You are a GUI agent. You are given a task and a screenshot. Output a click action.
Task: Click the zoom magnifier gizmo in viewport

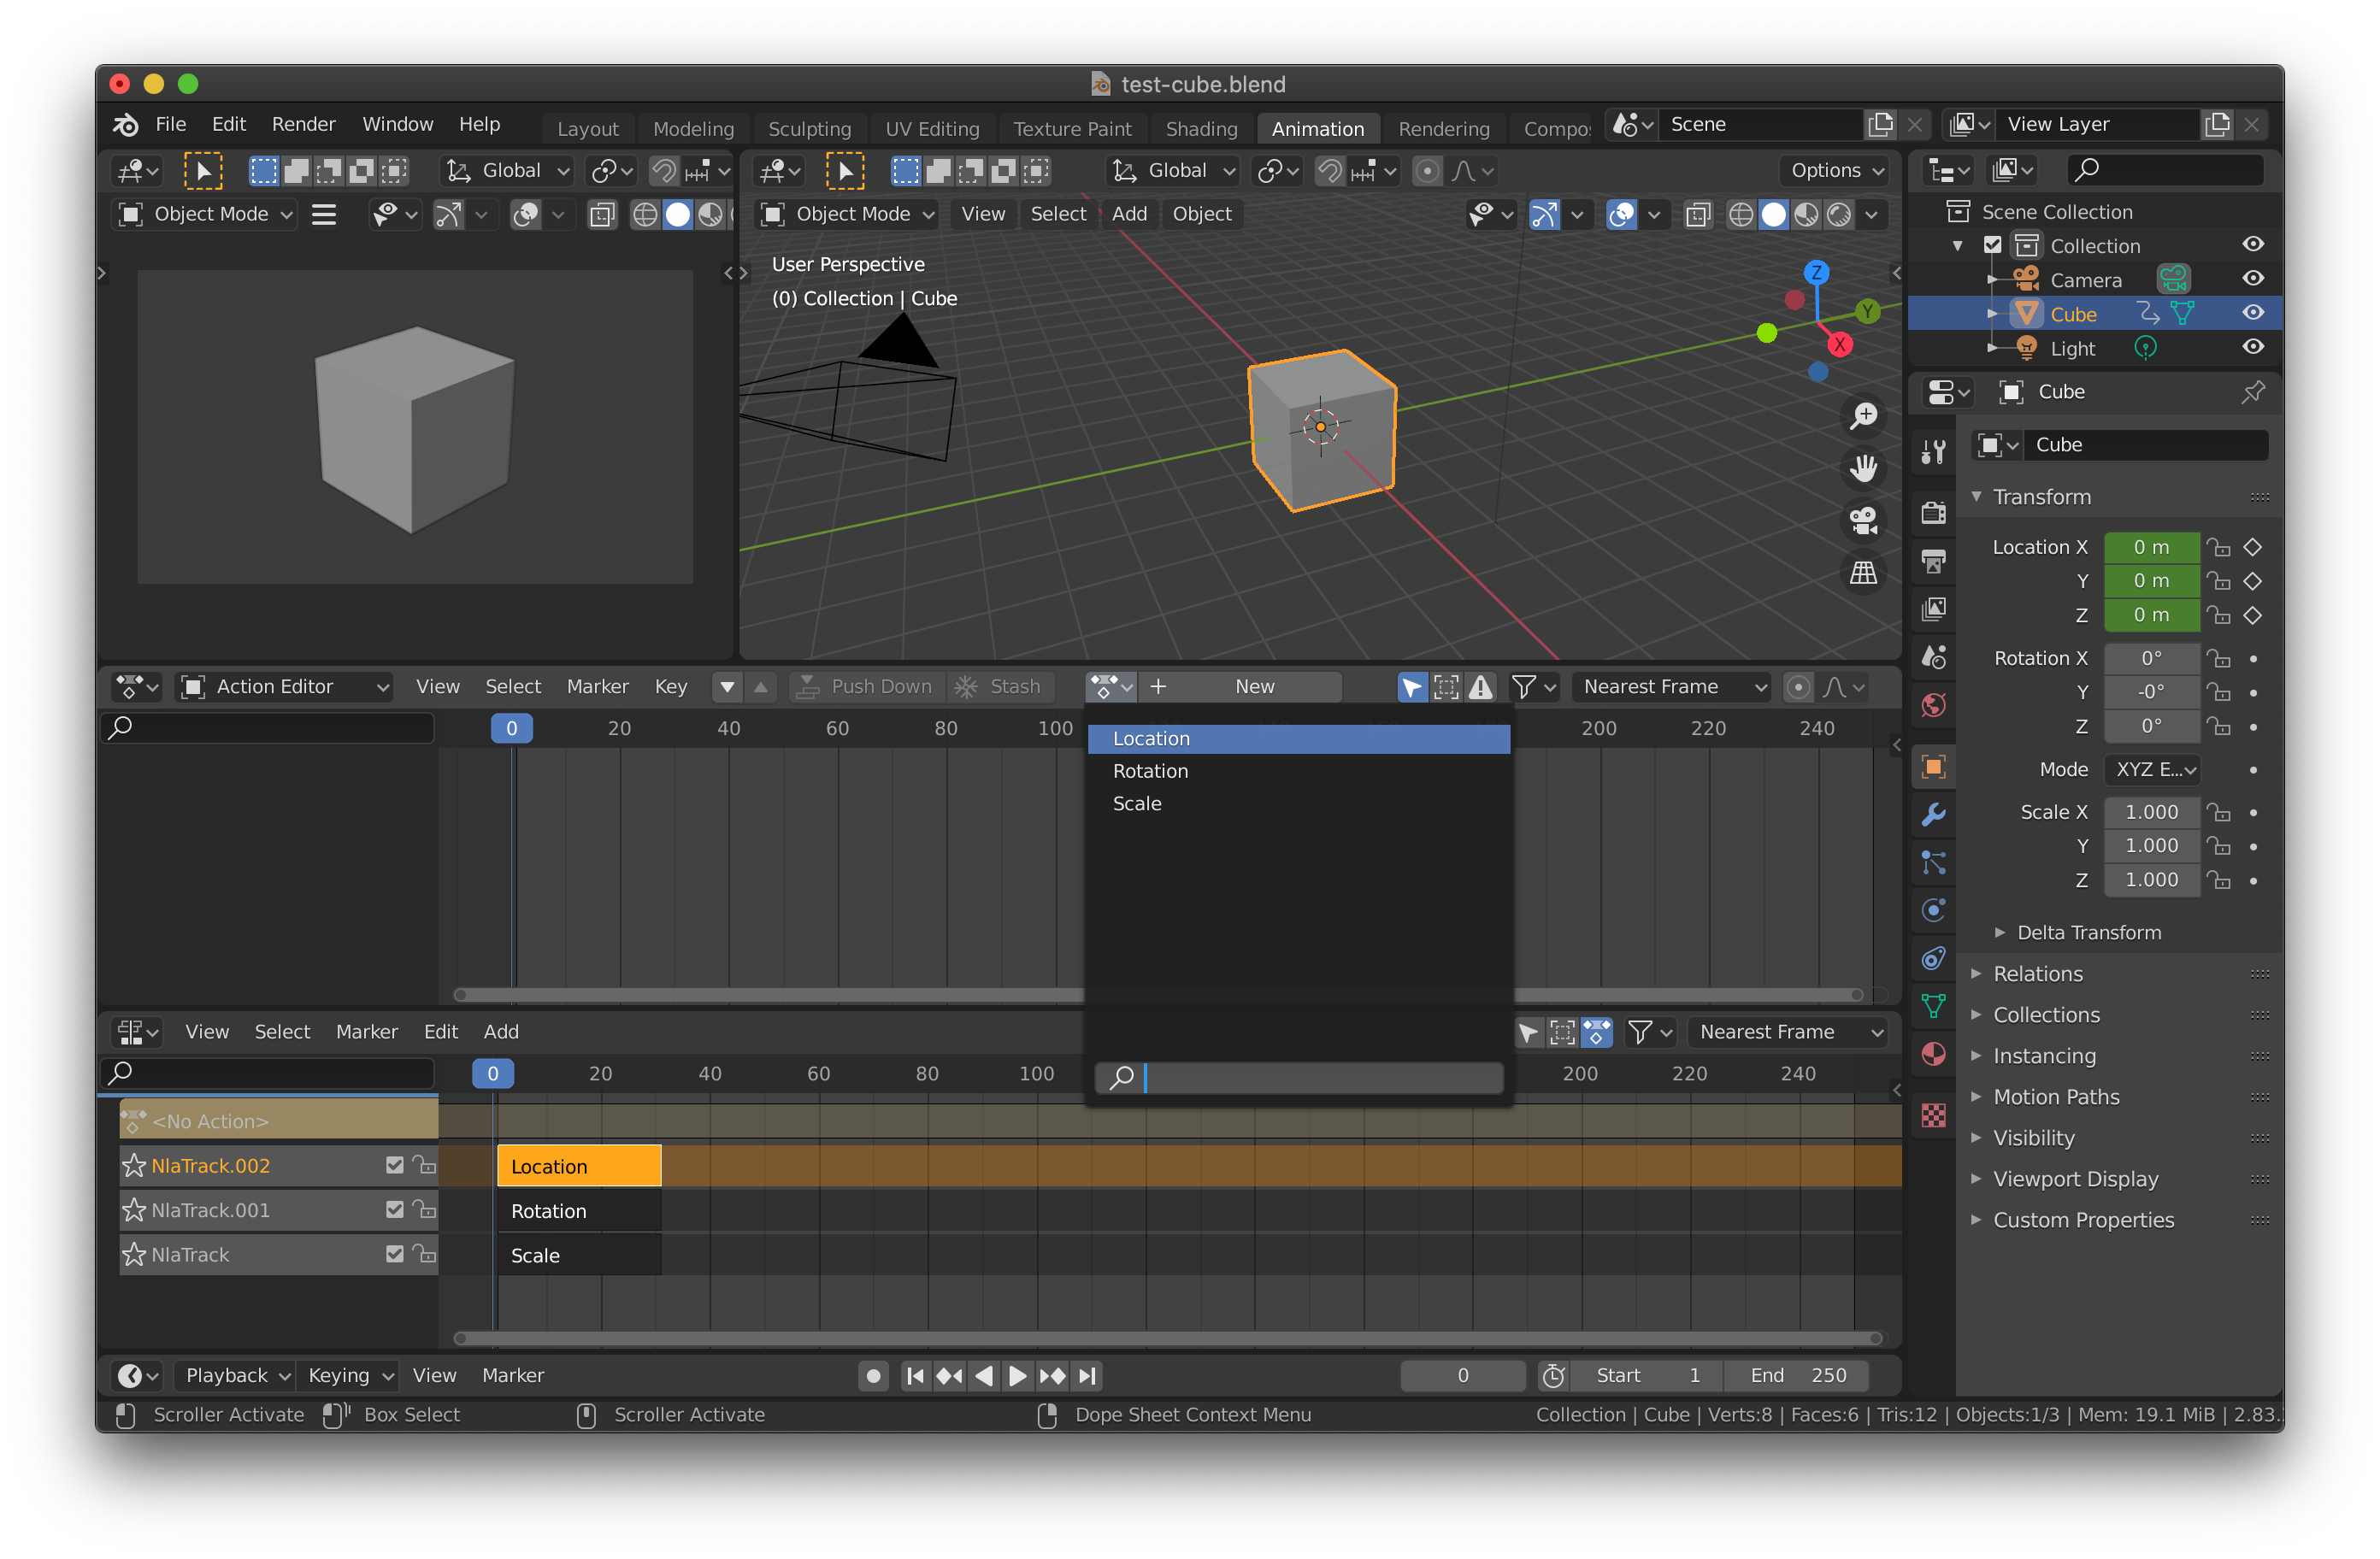coord(1863,417)
